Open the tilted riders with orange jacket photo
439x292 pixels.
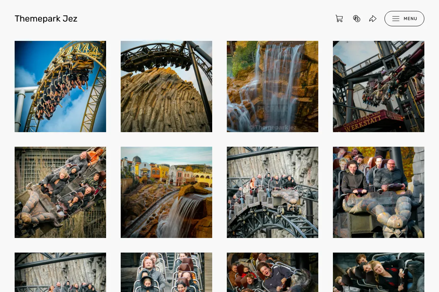coord(60,192)
